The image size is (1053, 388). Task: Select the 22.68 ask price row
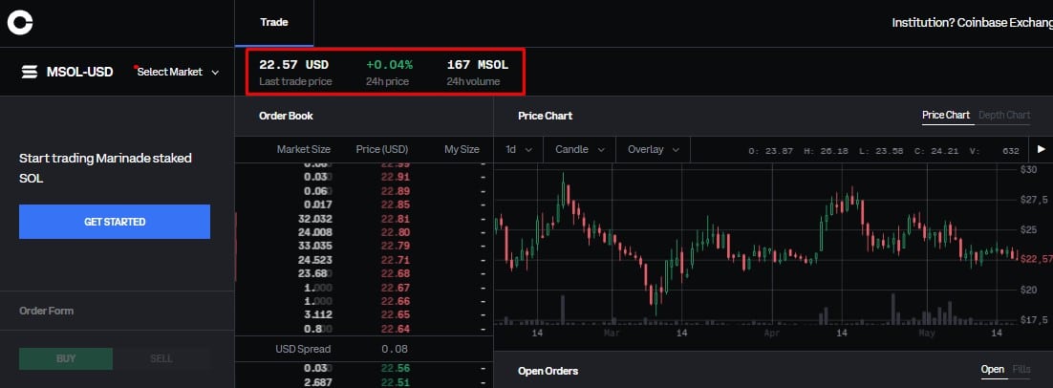(363, 274)
